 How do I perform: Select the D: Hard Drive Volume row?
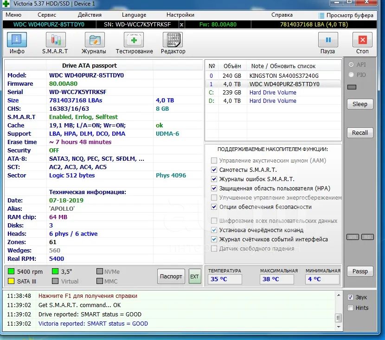tap(273, 101)
